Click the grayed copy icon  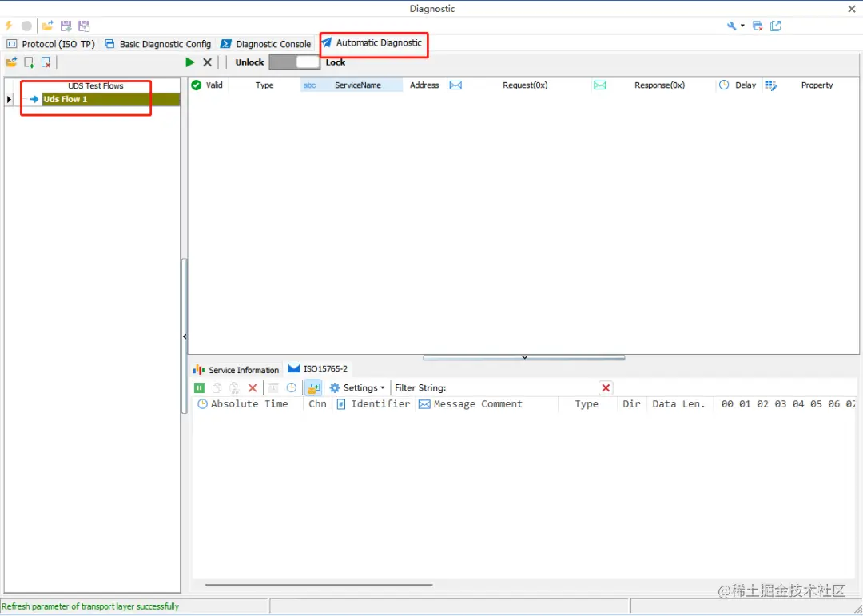tap(217, 388)
